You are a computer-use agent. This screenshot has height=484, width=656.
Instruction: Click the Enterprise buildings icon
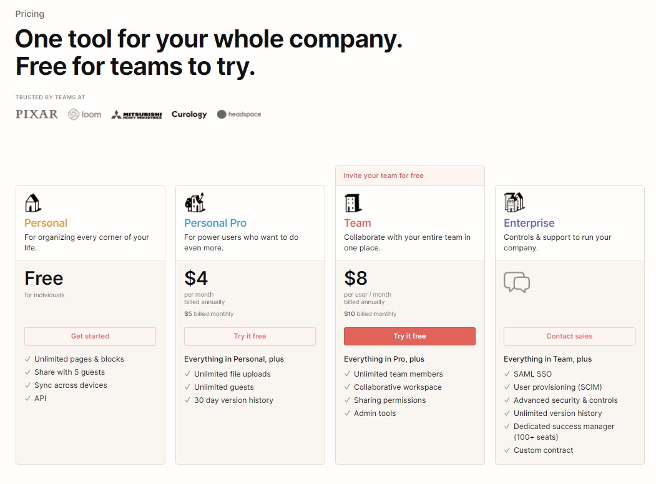[514, 202]
